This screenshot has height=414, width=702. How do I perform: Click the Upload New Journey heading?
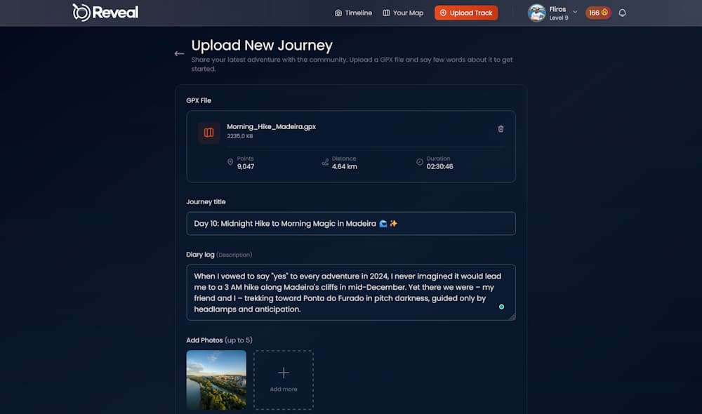(x=262, y=45)
